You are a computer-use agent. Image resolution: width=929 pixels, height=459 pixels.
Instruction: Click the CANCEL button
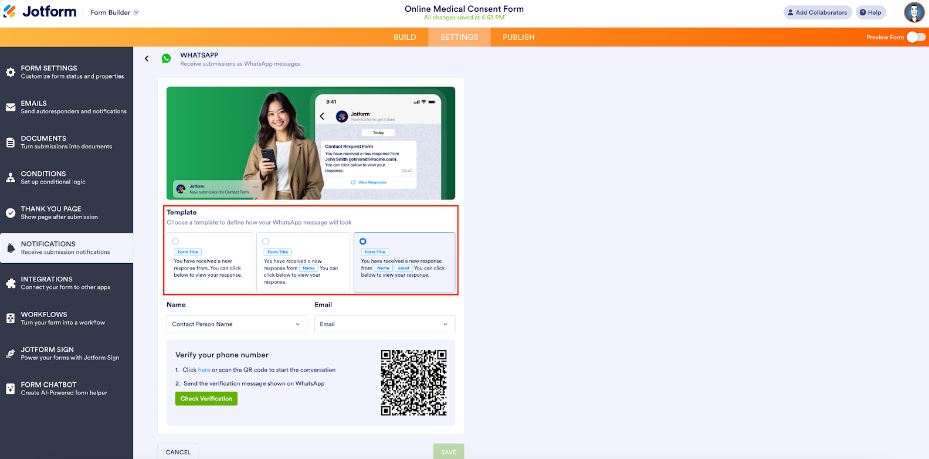178,452
